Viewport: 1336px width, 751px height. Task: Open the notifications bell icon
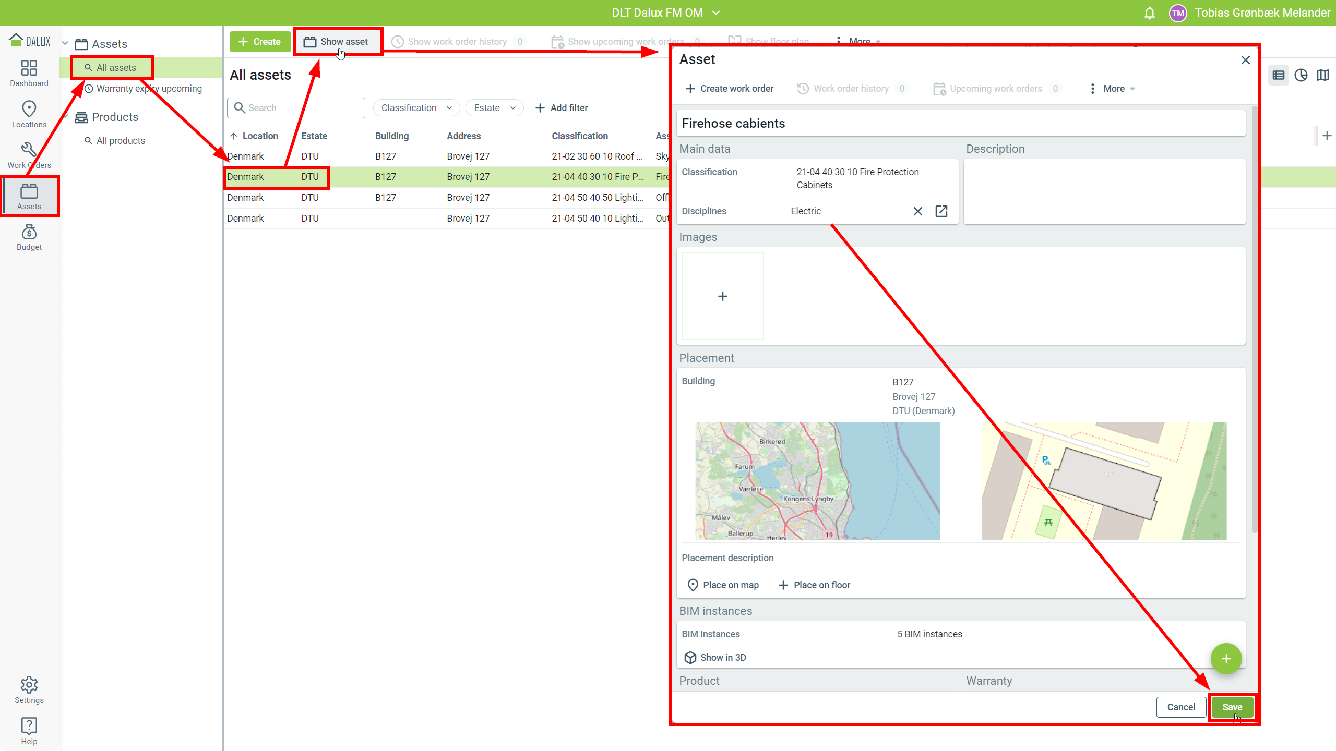coord(1149,13)
